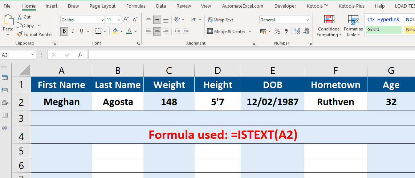Image resolution: width=415 pixels, height=178 pixels.
Task: Increase indent
Action: point(186,31)
